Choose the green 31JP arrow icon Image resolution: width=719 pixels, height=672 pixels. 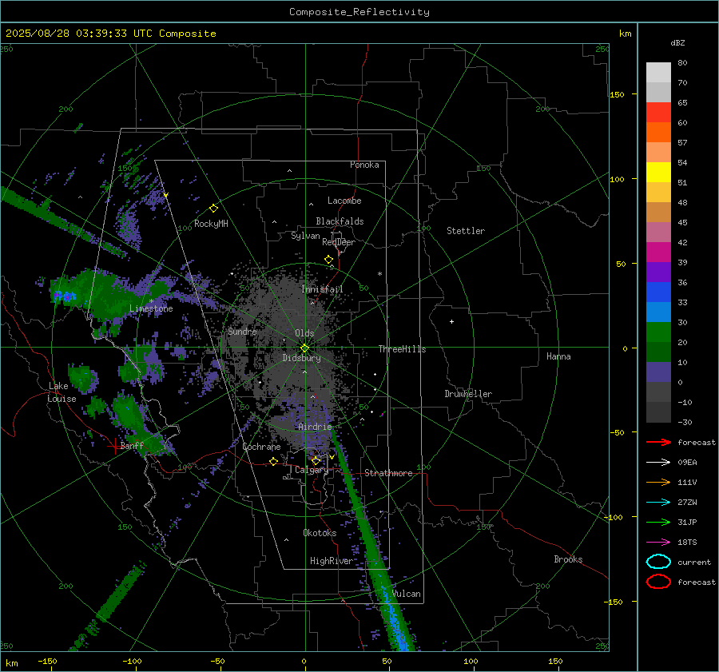click(x=658, y=522)
